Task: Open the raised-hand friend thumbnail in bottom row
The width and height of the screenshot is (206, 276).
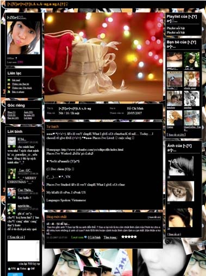Action: click(x=174, y=118)
